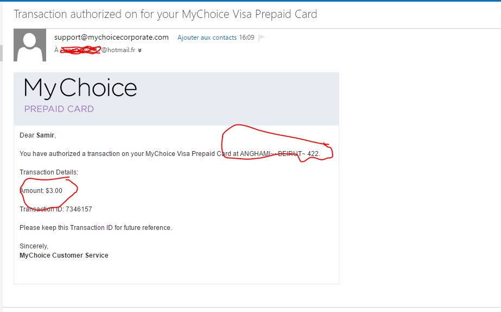Click the 'Amount: $3.00' line
Viewport: 501px width, 312px height.
(x=41, y=191)
